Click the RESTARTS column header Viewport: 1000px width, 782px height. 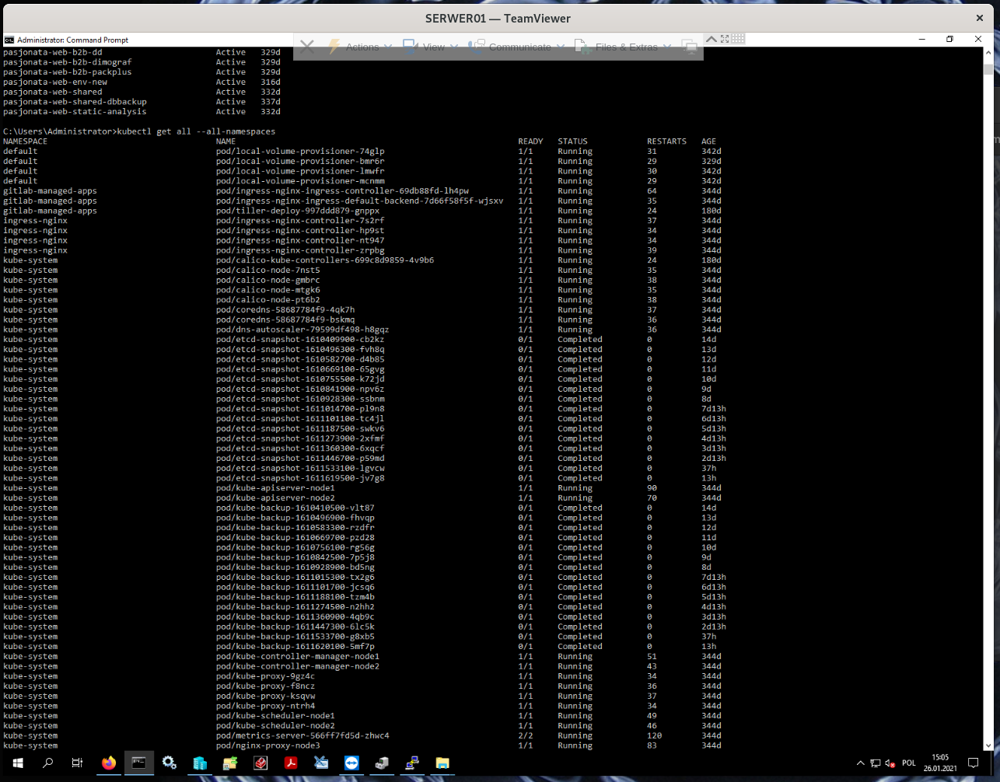(666, 141)
